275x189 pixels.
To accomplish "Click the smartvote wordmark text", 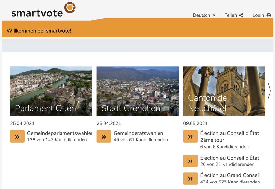I will 37,13.
